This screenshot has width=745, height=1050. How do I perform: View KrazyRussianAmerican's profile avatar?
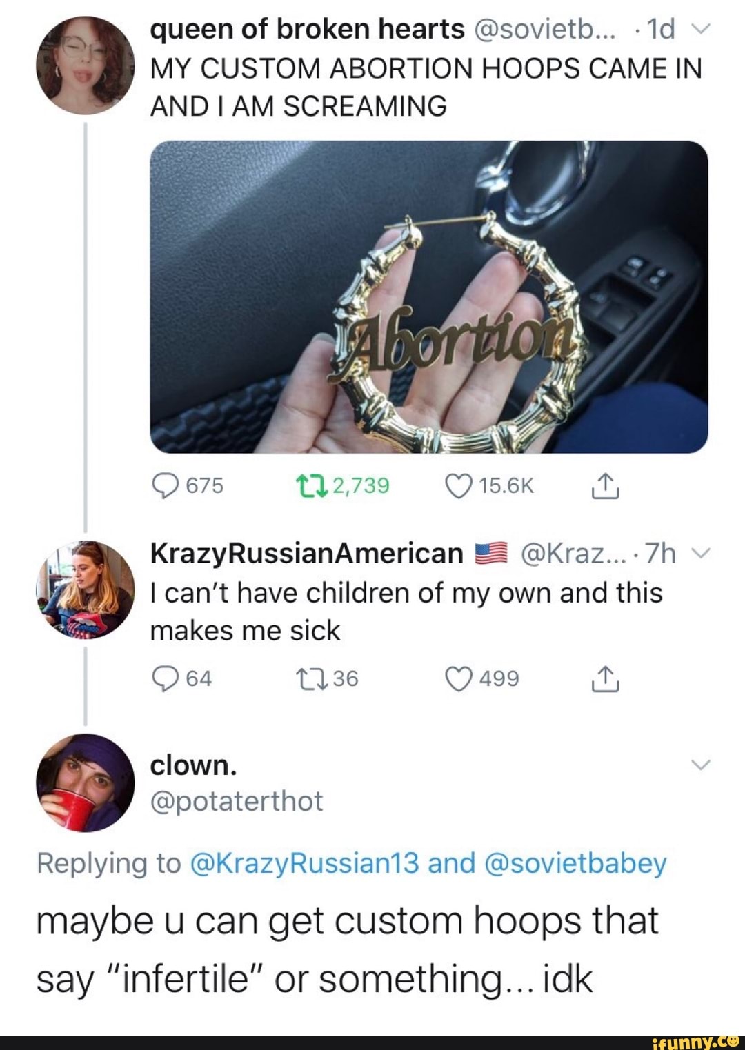(86, 590)
